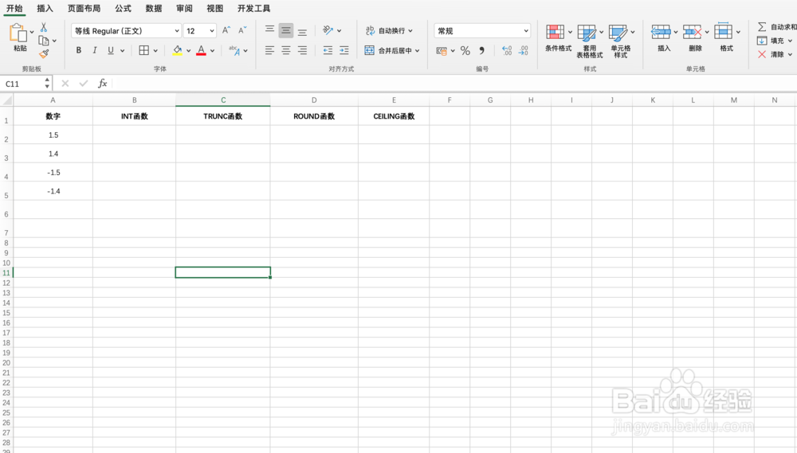Center text horizontally
Screen dimensions: 797x453
[x=286, y=50]
